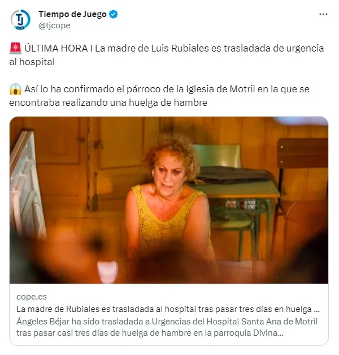
Task: Click the cope.es domain link
Action: coord(32,297)
